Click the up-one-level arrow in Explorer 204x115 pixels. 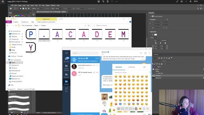(x=16, y=26)
